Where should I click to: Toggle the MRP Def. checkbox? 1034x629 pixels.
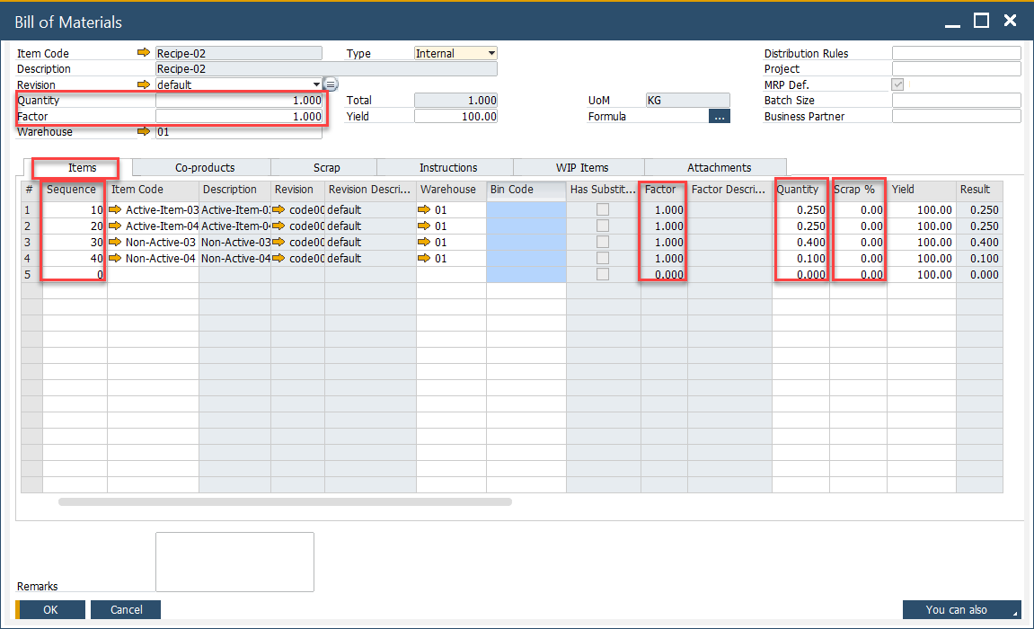(898, 84)
